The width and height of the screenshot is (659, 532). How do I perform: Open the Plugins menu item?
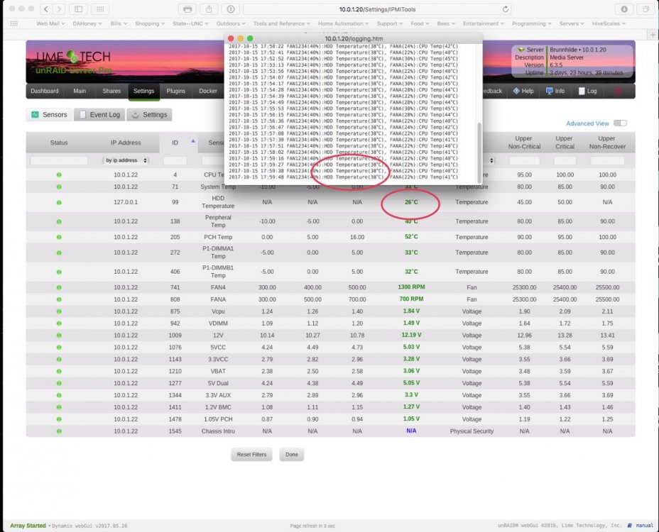pos(175,91)
